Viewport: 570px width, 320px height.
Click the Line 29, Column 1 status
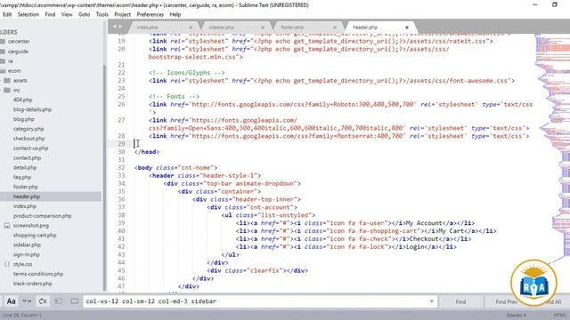click(x=21, y=316)
